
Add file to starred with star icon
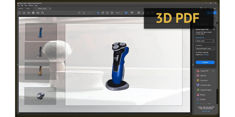24,13
